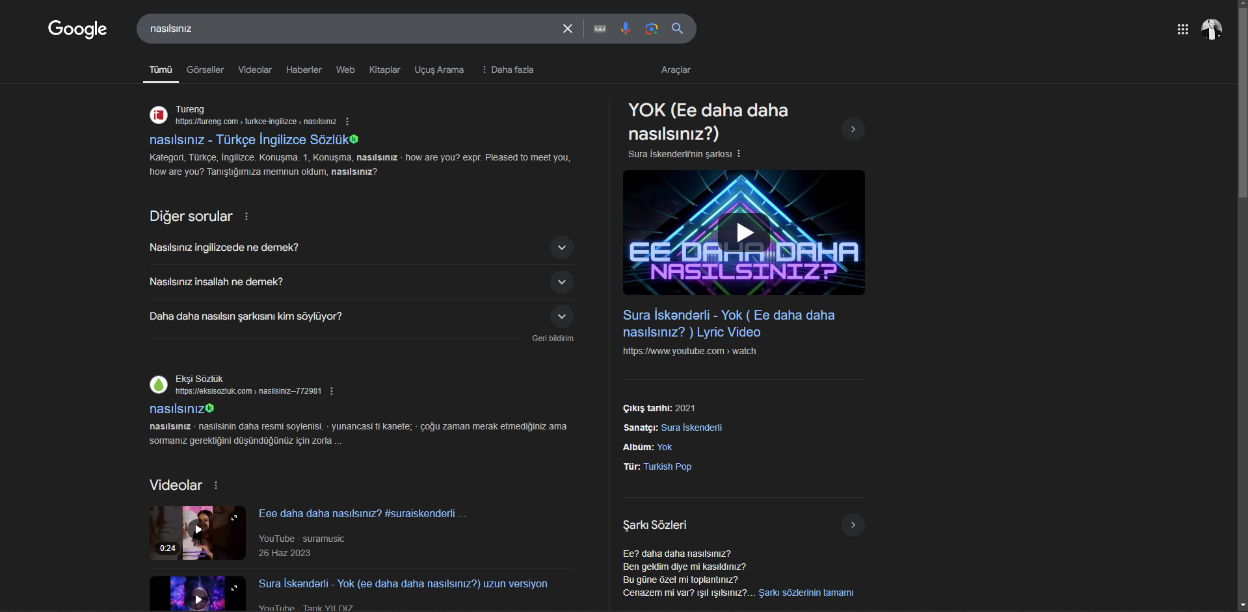Play the 0:24 suramusic video thumbnail
This screenshot has width=1248, height=612.
[198, 533]
